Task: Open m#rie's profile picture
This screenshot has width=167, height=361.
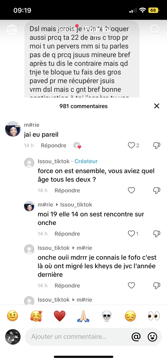Action: [13, 129]
